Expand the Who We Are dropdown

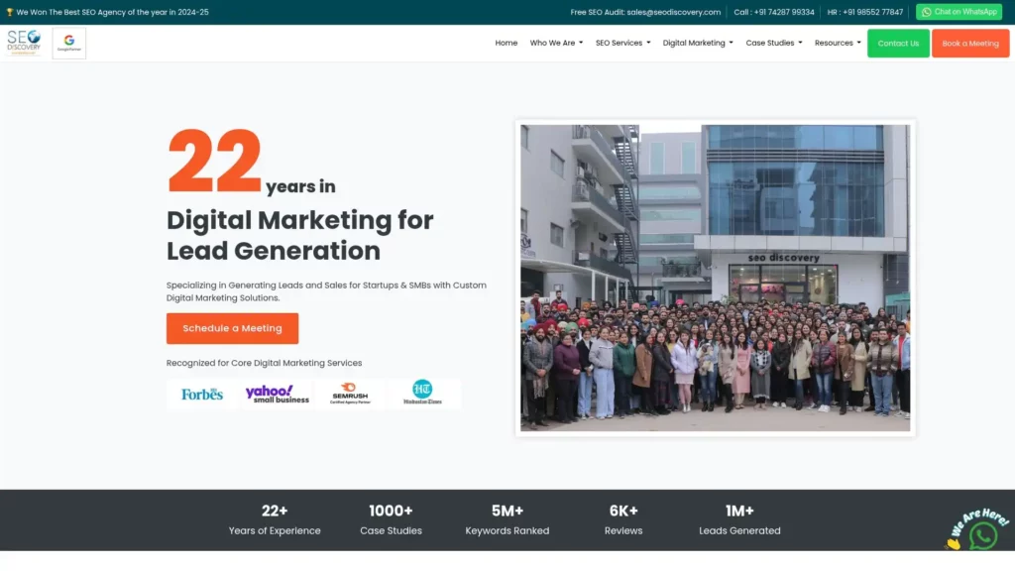point(556,44)
